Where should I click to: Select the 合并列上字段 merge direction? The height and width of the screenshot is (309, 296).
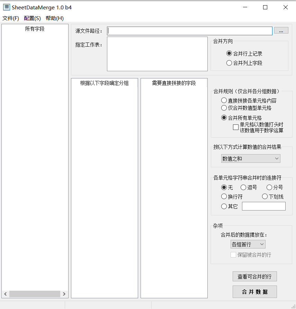[229, 63]
